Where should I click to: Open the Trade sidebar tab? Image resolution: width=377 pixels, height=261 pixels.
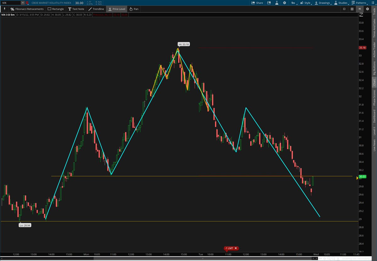pos(374,11)
